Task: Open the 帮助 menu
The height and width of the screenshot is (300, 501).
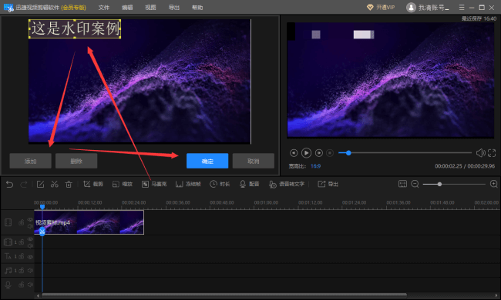Action: pos(197,8)
